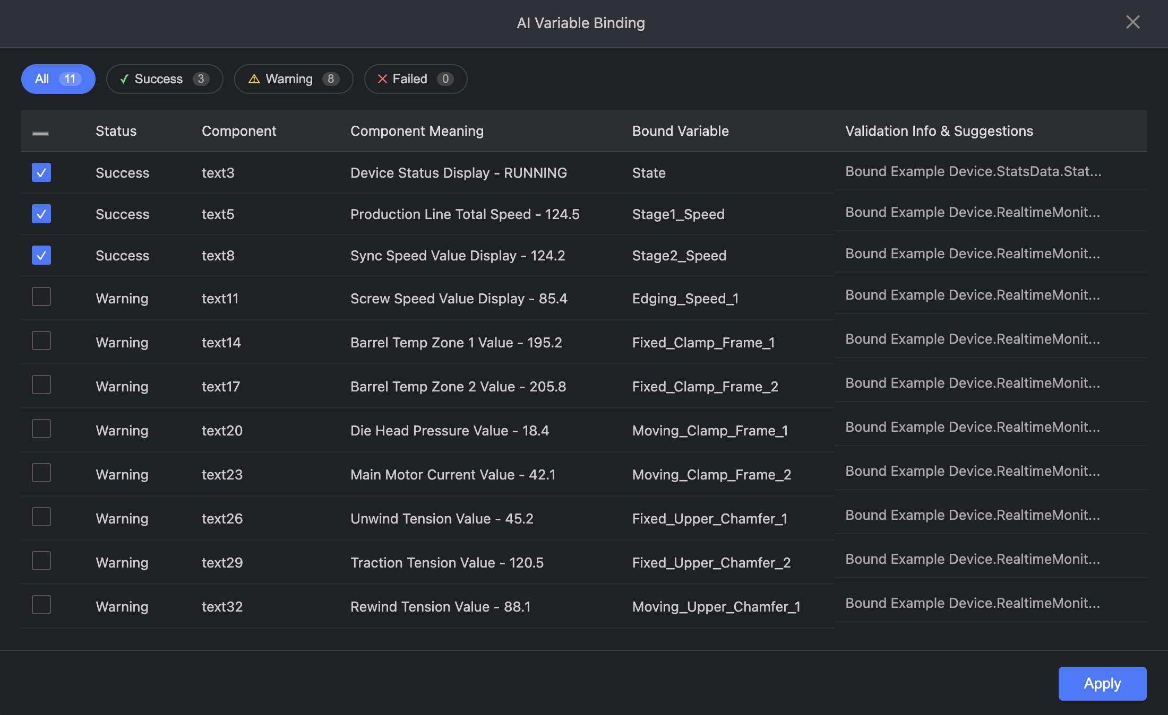The image size is (1168, 715).
Task: Select the bound variable 'Fixed_Clamp_Frame_2'
Action: (705, 387)
